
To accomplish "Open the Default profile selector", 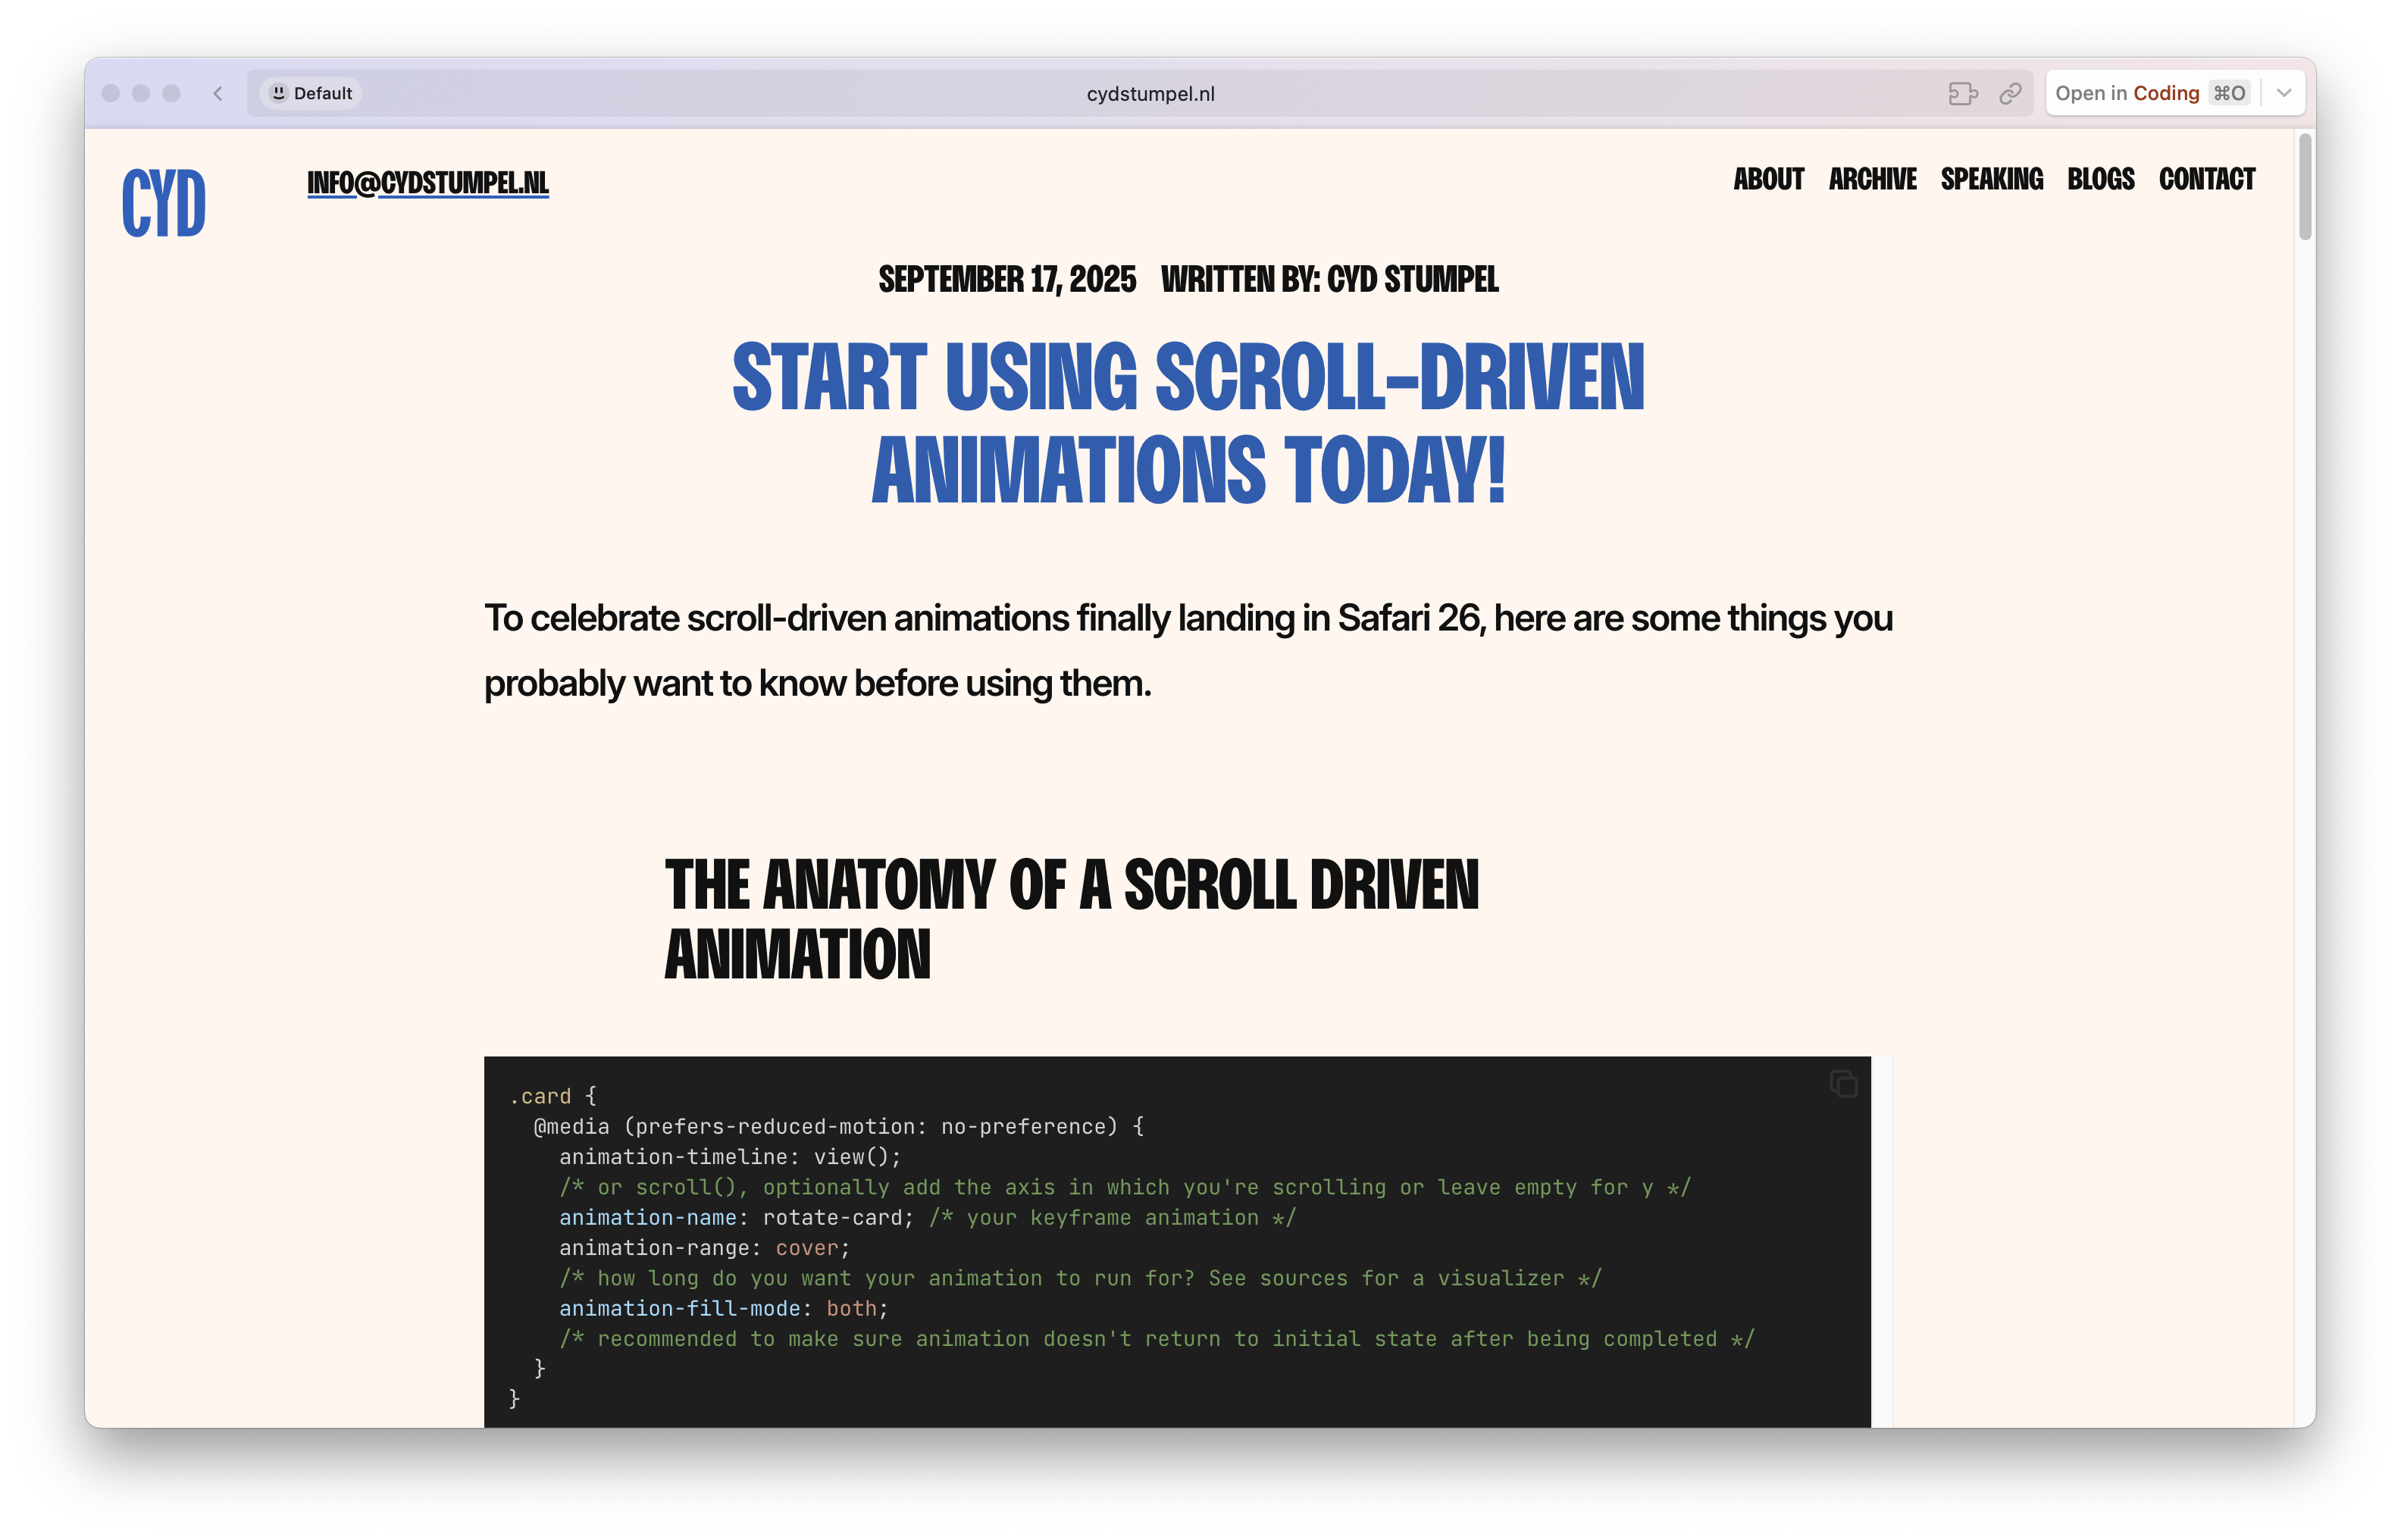I will (311, 93).
